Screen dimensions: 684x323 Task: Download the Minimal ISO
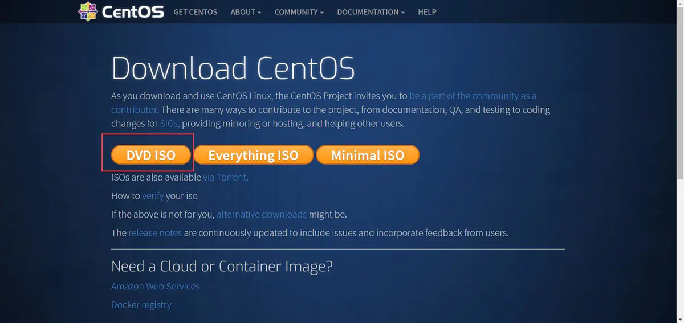368,155
